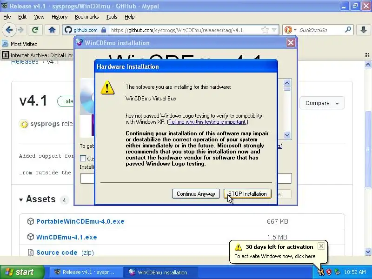Click the Mypal browser title bar icon
This screenshot has width=372, height=279.
coord(4,6)
